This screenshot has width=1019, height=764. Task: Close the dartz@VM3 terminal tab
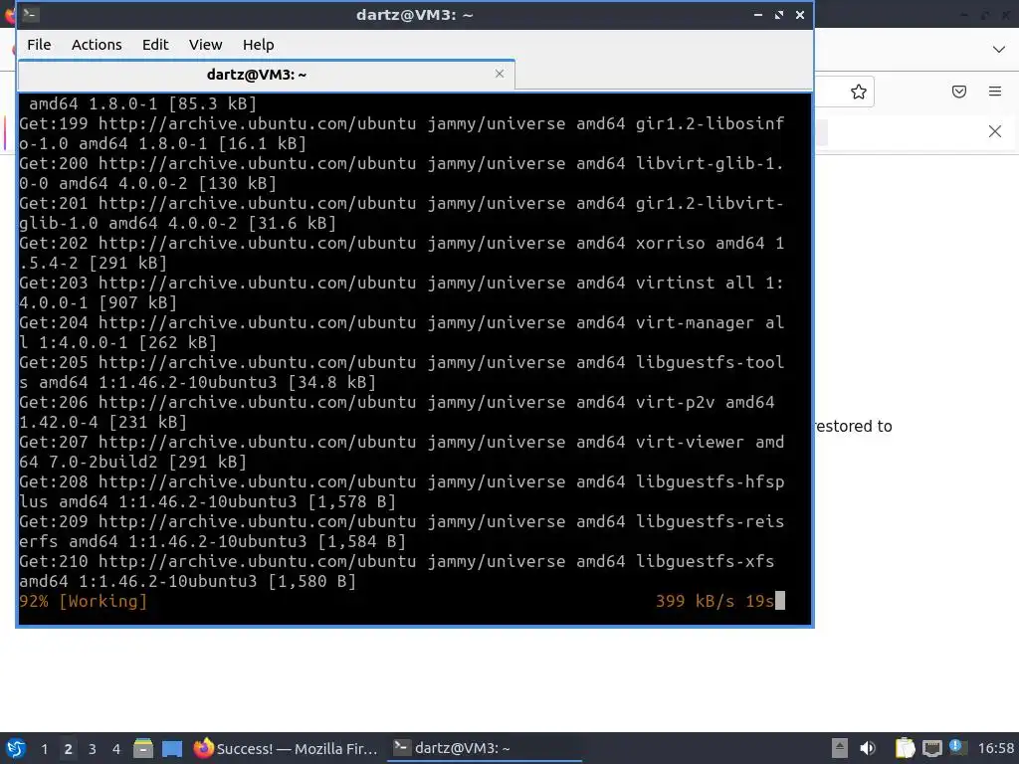500,74
